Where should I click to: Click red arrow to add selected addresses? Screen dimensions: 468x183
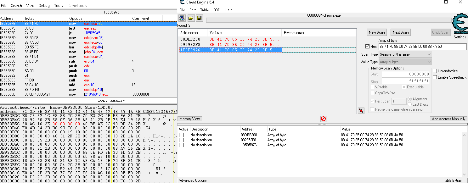tap(361, 110)
